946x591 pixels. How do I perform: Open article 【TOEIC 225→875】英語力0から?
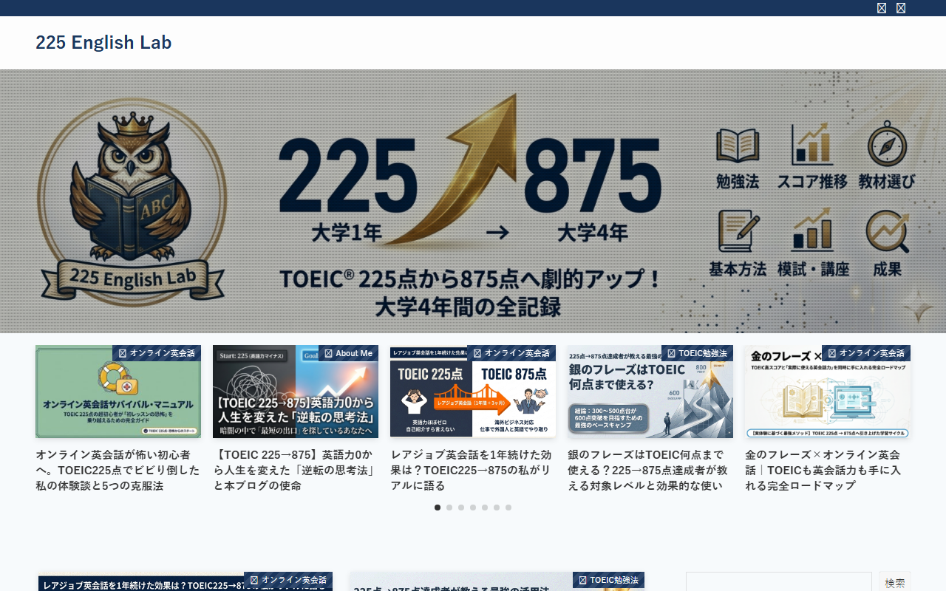coord(296,470)
